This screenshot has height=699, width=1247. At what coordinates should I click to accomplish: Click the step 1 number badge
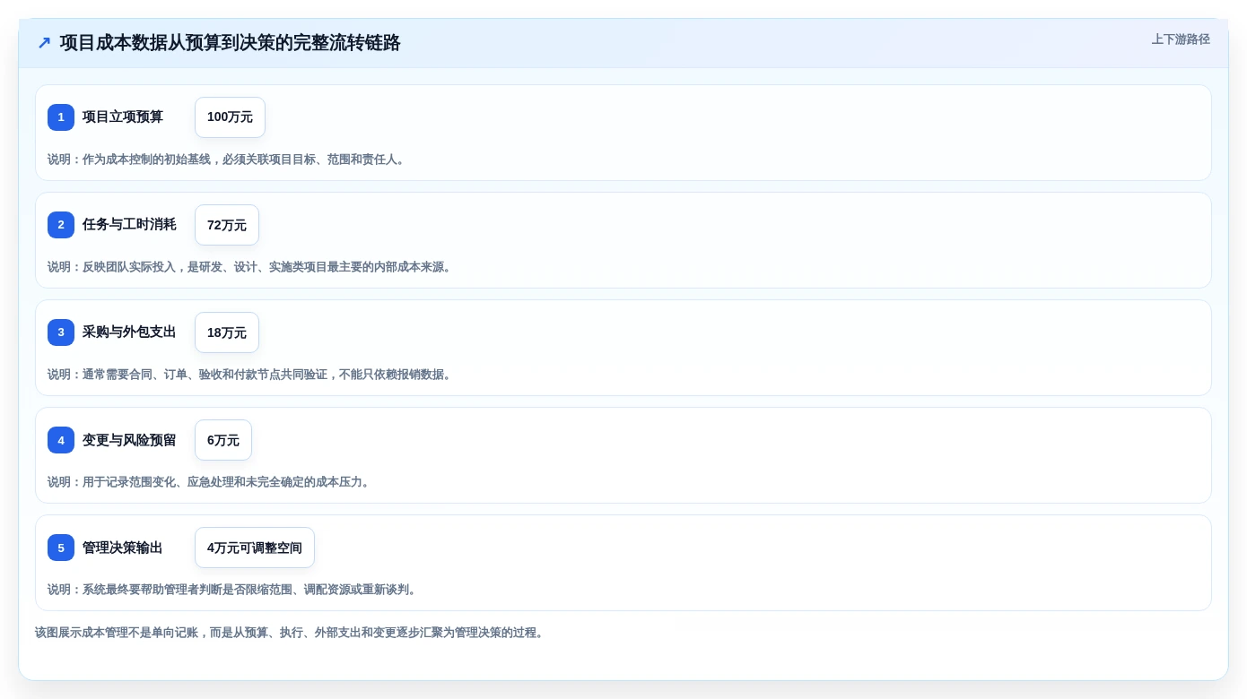(61, 117)
